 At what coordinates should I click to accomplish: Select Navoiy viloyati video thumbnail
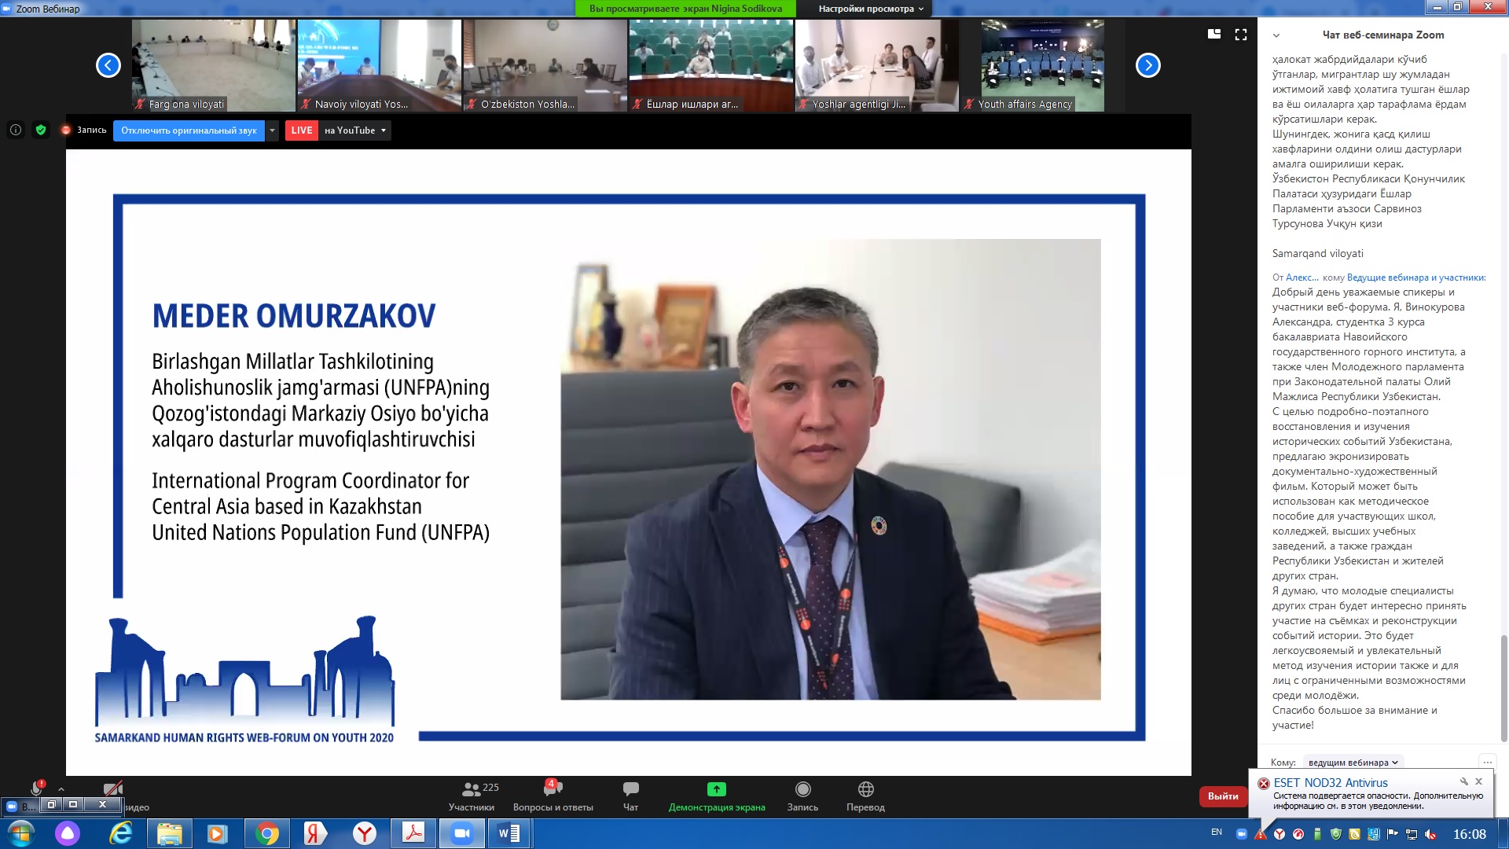coord(379,65)
